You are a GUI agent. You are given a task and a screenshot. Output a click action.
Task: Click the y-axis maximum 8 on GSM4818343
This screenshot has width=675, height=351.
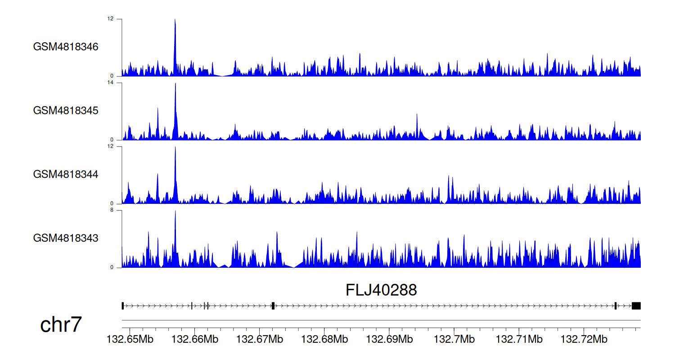[112, 210]
